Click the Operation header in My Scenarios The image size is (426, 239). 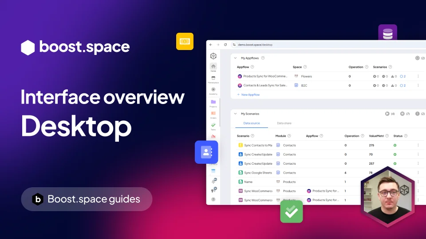coord(352,136)
